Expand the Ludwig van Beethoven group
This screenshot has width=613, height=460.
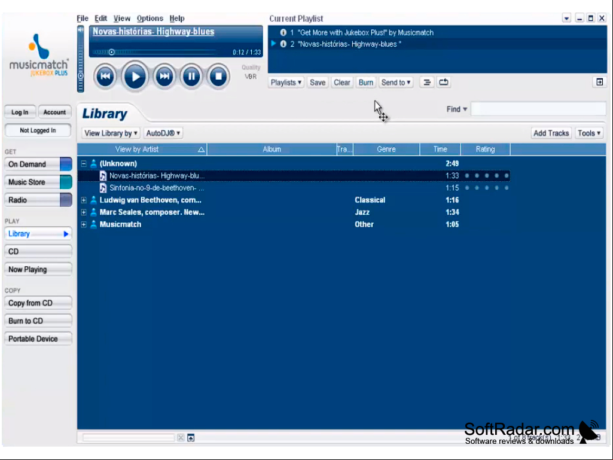84,200
